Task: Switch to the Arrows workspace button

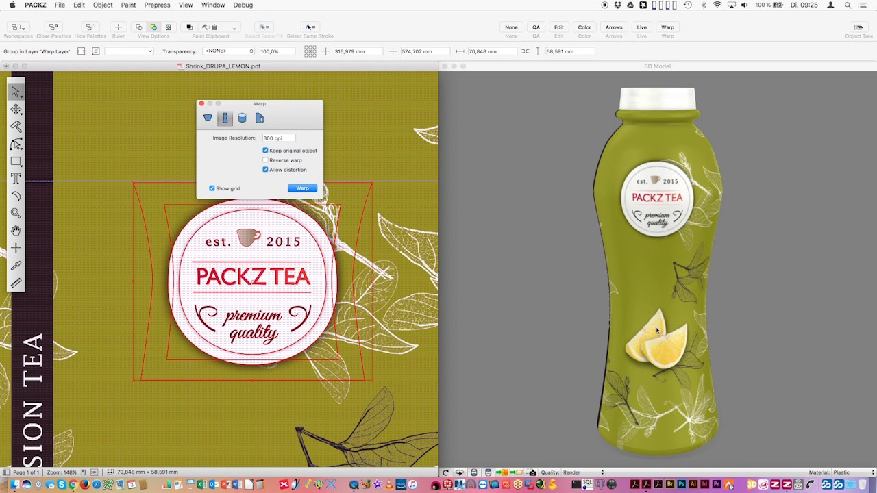Action: coord(614,27)
